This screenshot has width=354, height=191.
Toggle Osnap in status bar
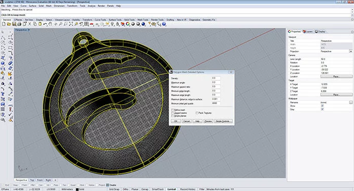[x=145, y=189]
